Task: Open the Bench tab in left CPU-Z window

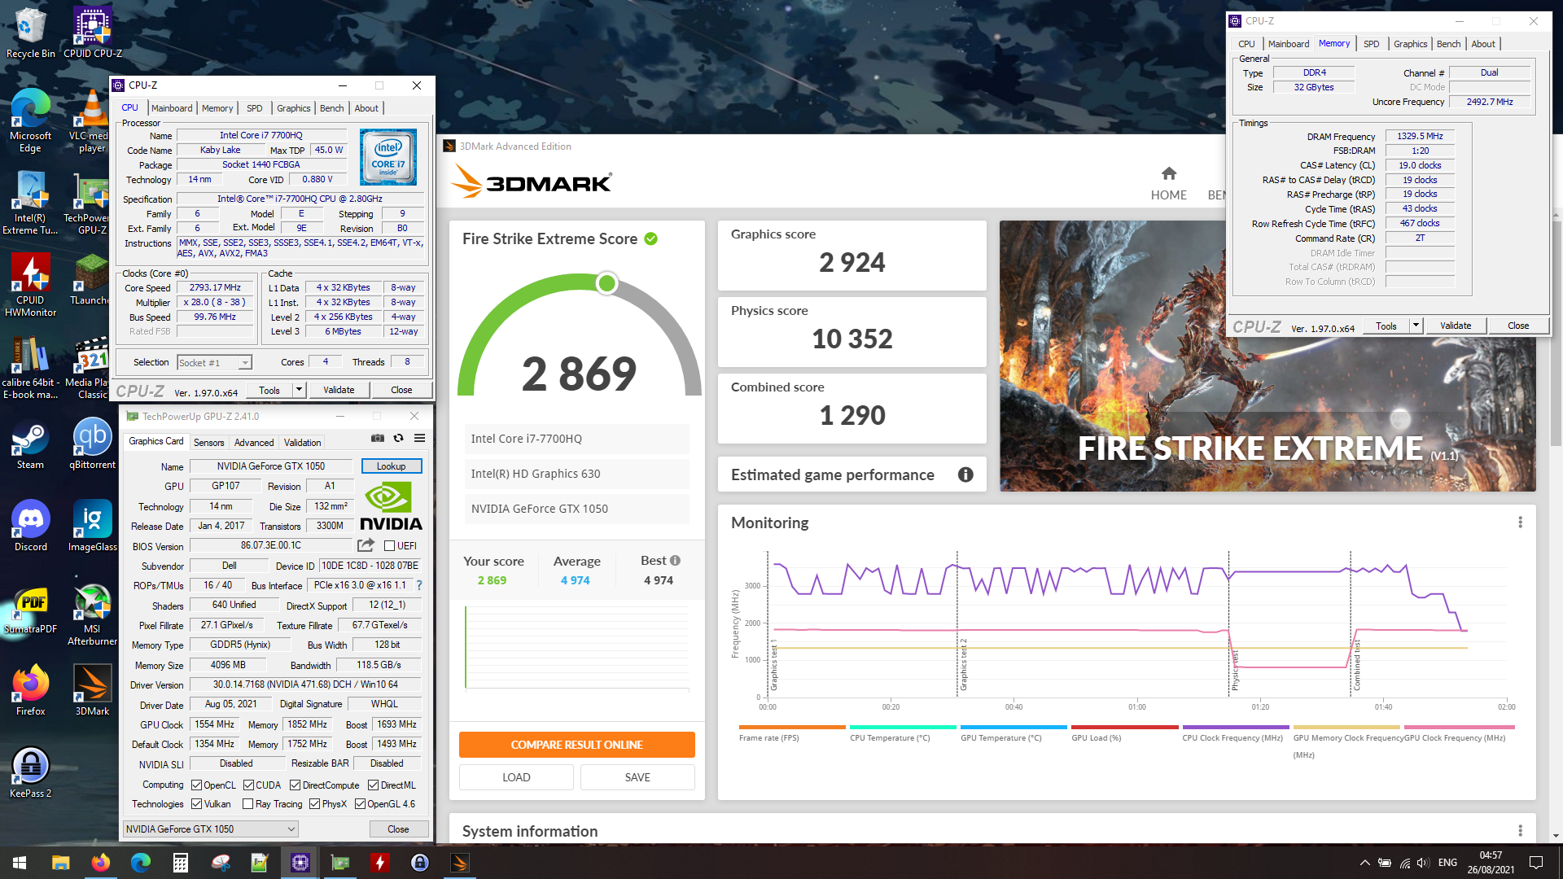Action: [331, 108]
